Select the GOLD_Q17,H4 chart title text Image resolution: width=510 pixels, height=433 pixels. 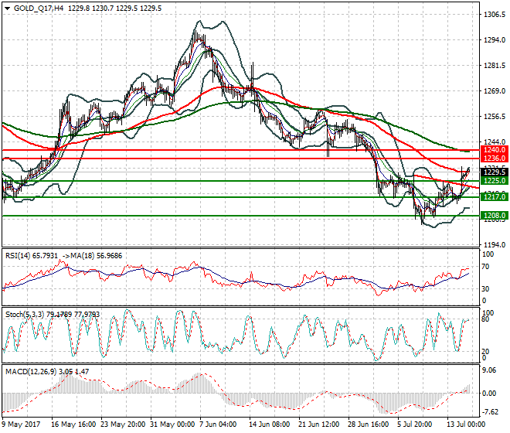pos(39,9)
